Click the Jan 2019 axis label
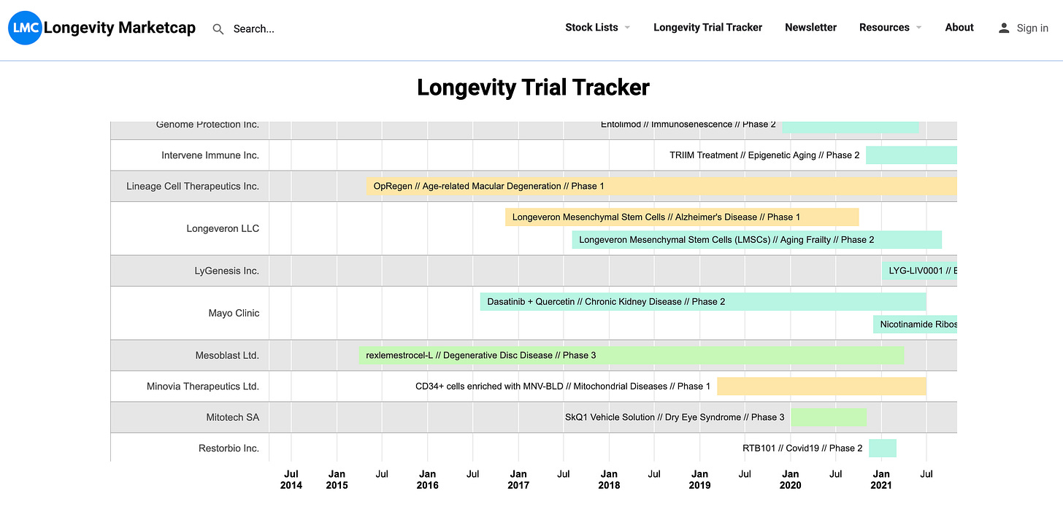The image size is (1063, 512). (x=699, y=479)
